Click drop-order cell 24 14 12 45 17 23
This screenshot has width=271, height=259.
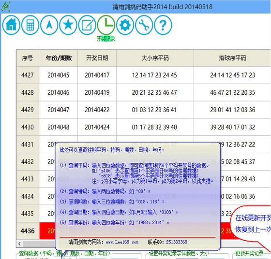[x=232, y=75]
